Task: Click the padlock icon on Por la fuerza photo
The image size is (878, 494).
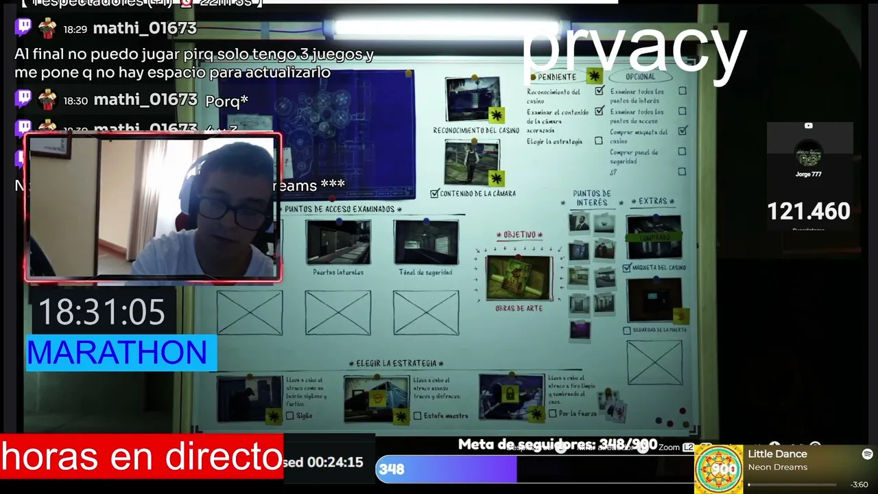Action: tap(510, 394)
